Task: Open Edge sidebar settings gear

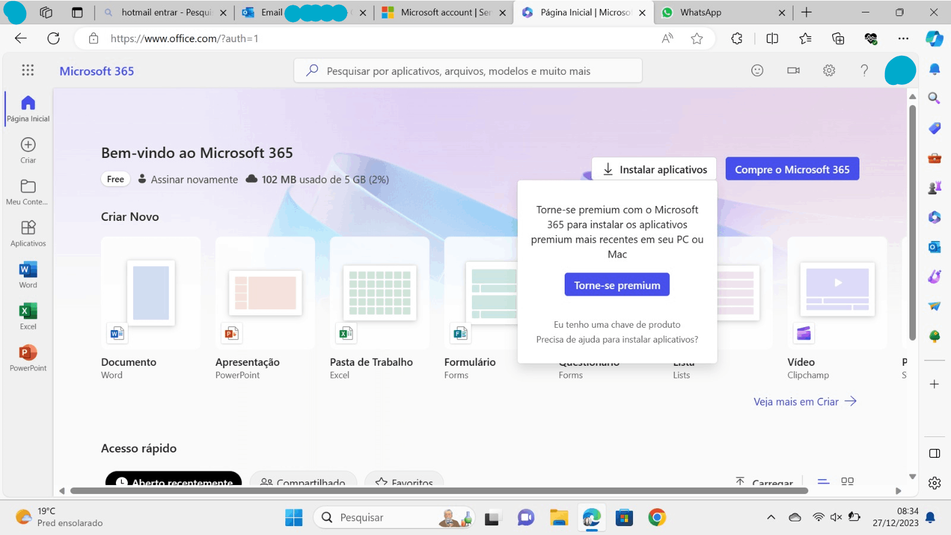Action: tap(934, 483)
